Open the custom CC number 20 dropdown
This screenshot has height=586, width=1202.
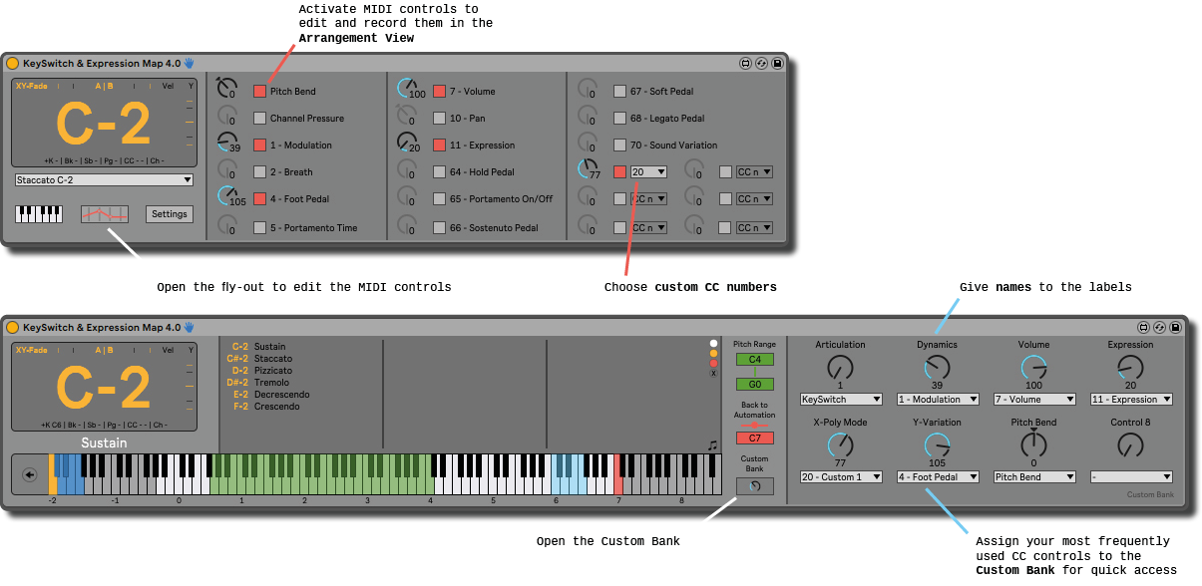point(648,172)
